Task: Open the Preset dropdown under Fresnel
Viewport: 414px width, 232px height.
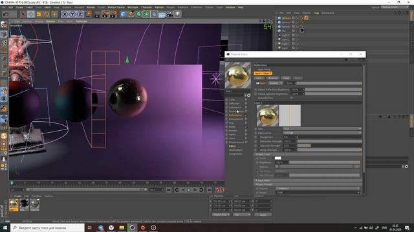Action: (x=318, y=193)
